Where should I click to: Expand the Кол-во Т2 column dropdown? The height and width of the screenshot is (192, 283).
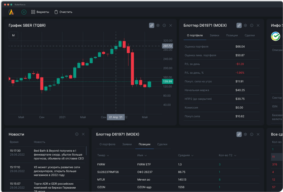235,156
